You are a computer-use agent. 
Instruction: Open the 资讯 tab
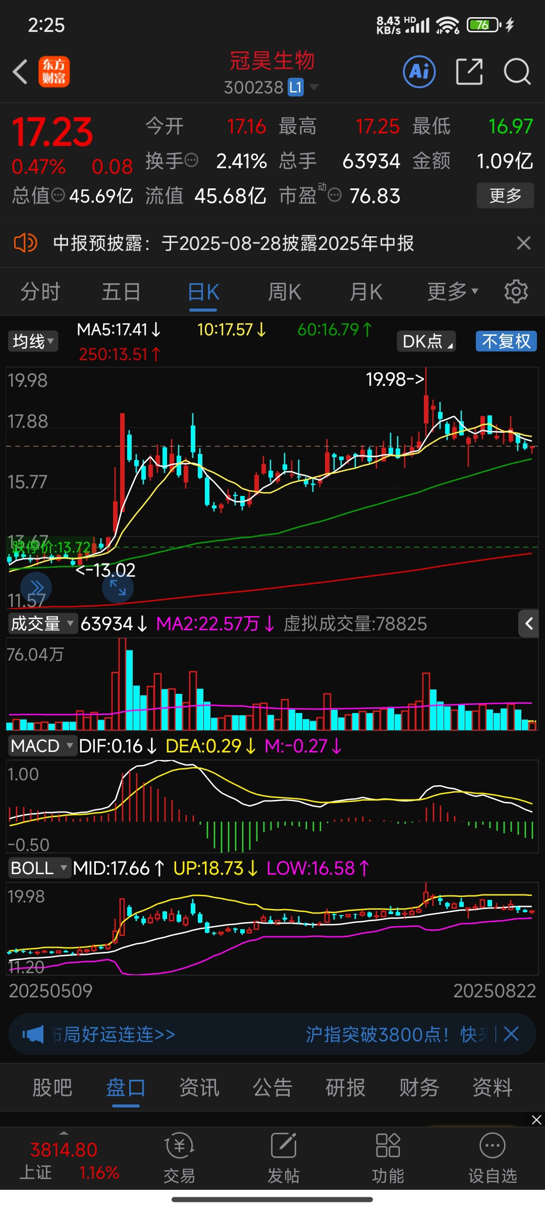tap(199, 1087)
